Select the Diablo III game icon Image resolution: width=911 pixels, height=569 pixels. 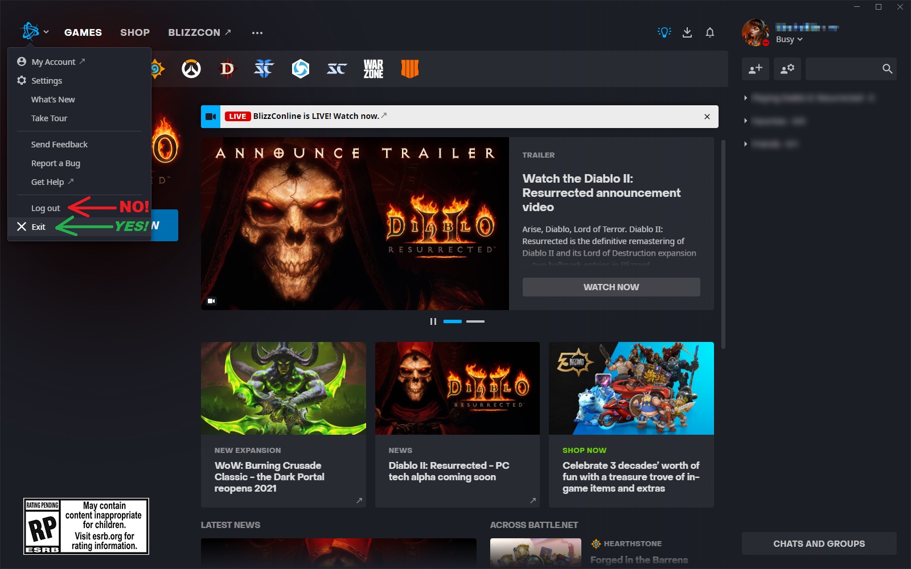click(x=227, y=69)
